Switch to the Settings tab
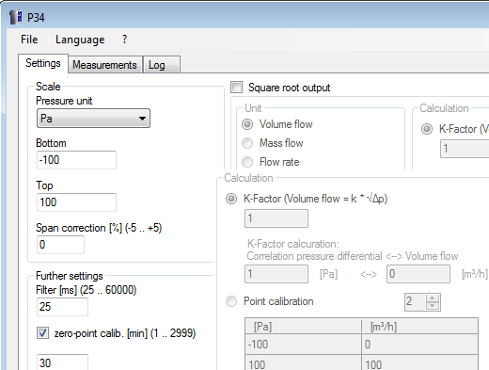The width and height of the screenshot is (489, 370). point(43,63)
